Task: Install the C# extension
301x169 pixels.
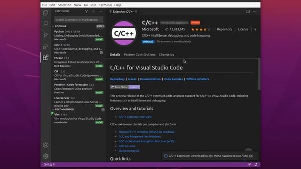Action: click(99, 79)
